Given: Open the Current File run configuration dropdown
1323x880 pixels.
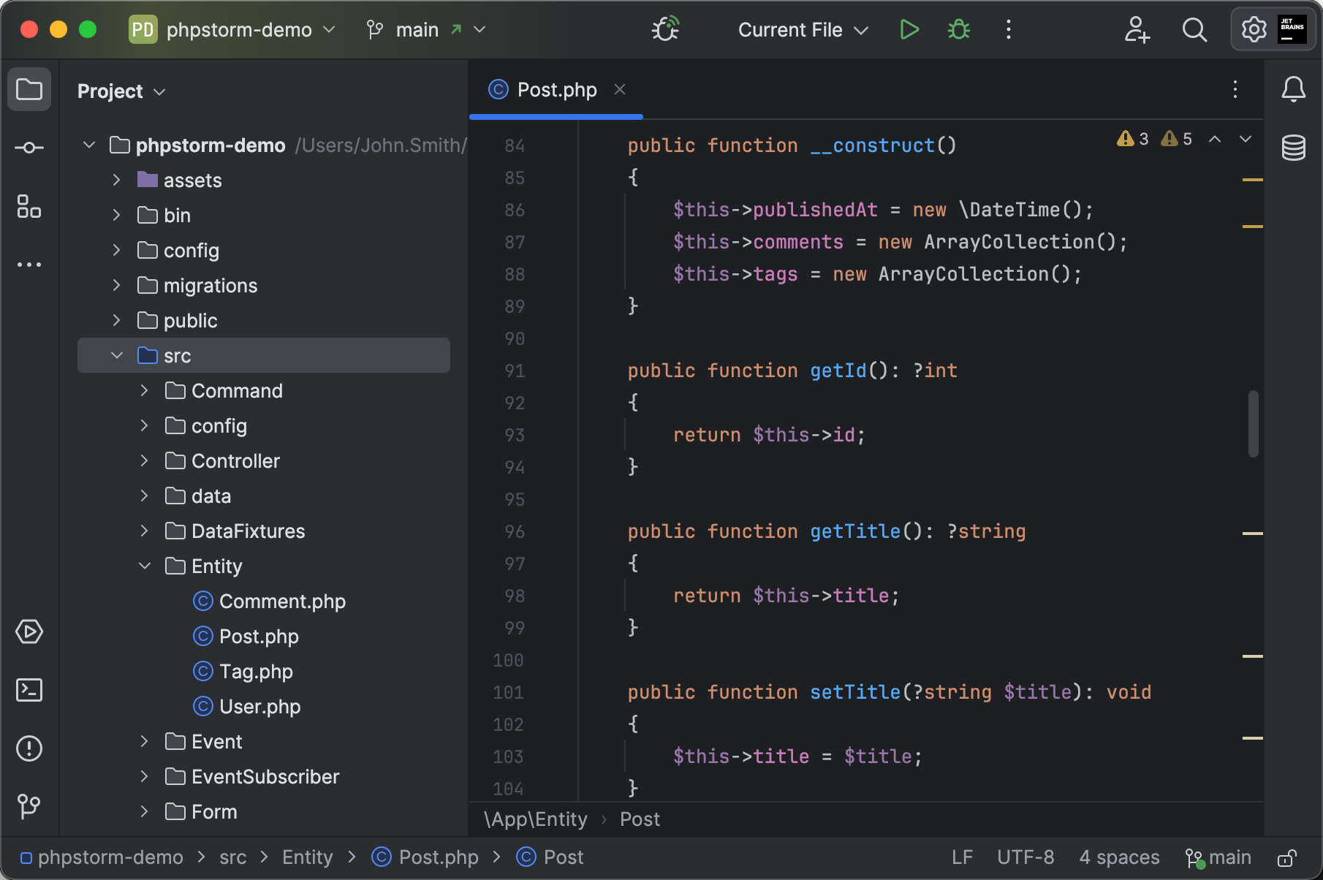Looking at the screenshot, I should (802, 29).
